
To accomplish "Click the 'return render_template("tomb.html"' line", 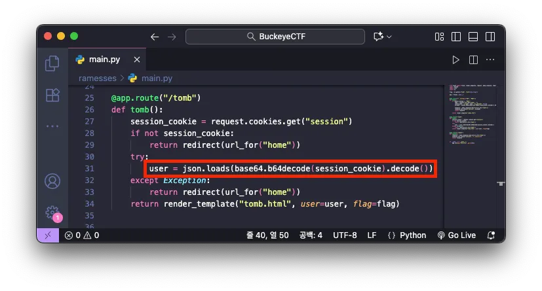I will 265,204.
